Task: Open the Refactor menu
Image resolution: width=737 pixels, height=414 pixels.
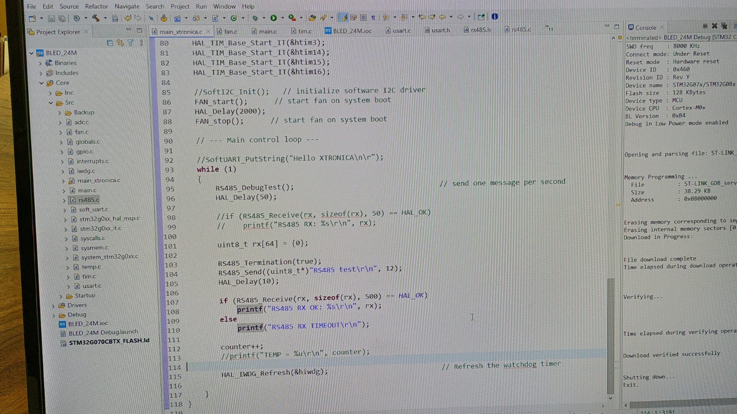Action: click(96, 6)
